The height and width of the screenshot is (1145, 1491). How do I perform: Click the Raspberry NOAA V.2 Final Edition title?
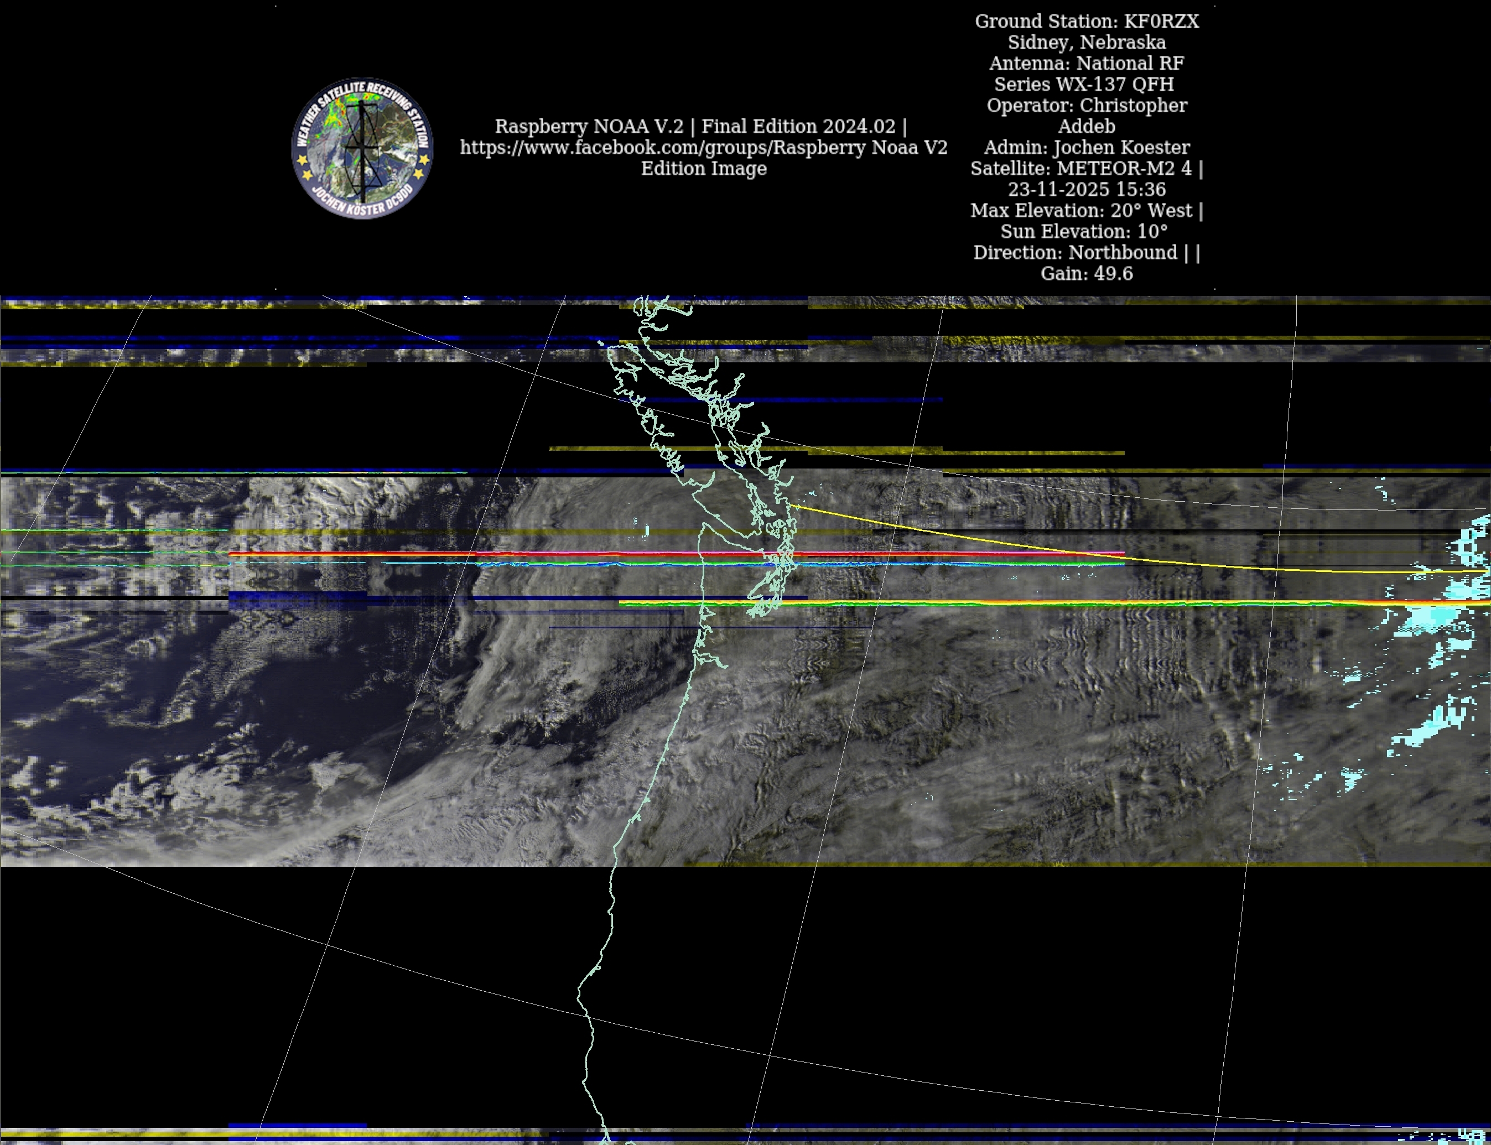coord(700,127)
